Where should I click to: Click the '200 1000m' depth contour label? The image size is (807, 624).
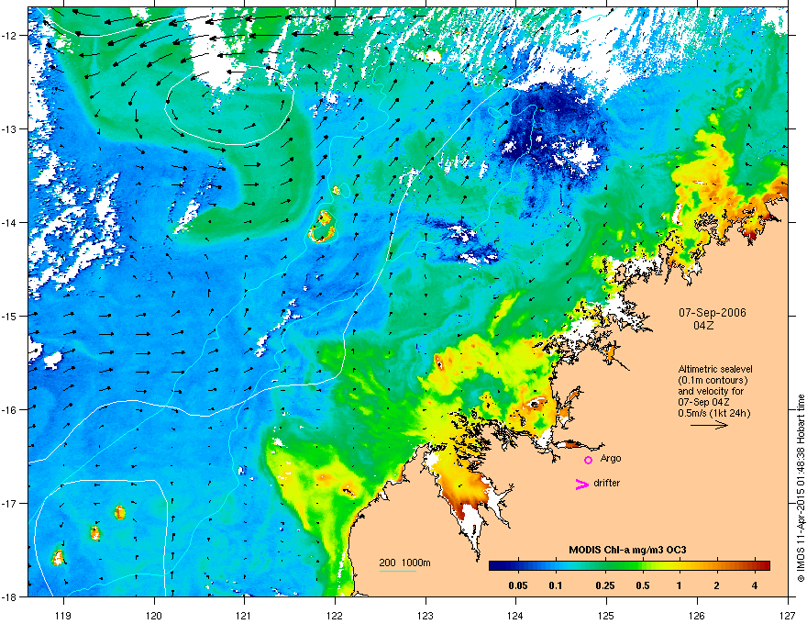404,563
